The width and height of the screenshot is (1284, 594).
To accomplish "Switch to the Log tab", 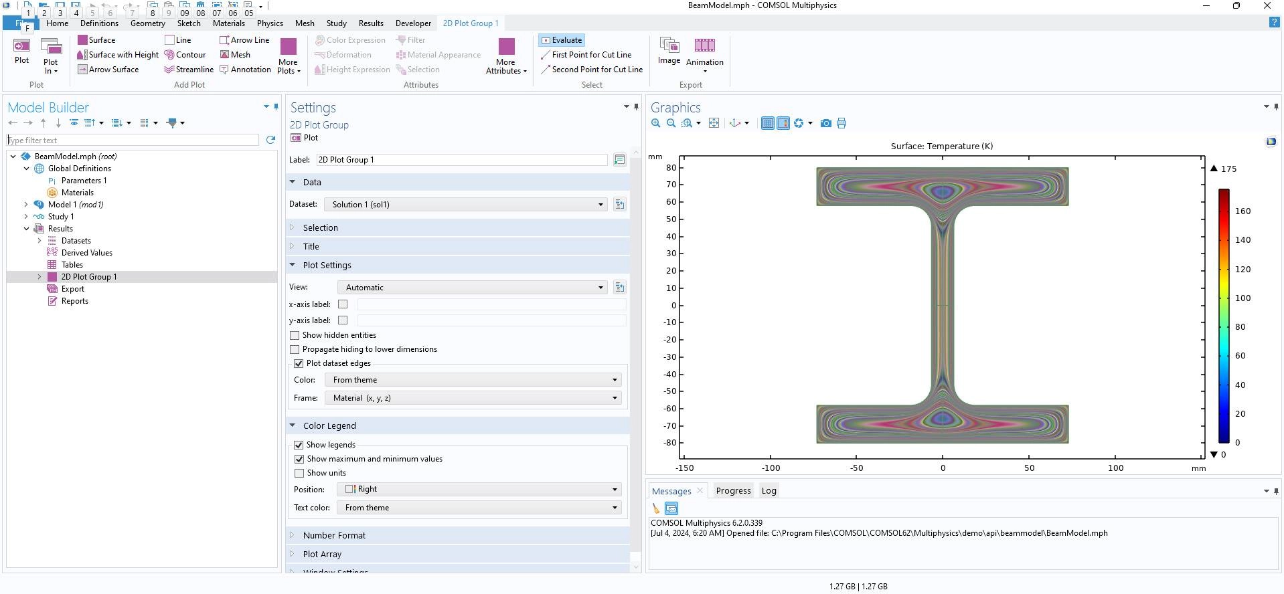I will click(x=769, y=490).
